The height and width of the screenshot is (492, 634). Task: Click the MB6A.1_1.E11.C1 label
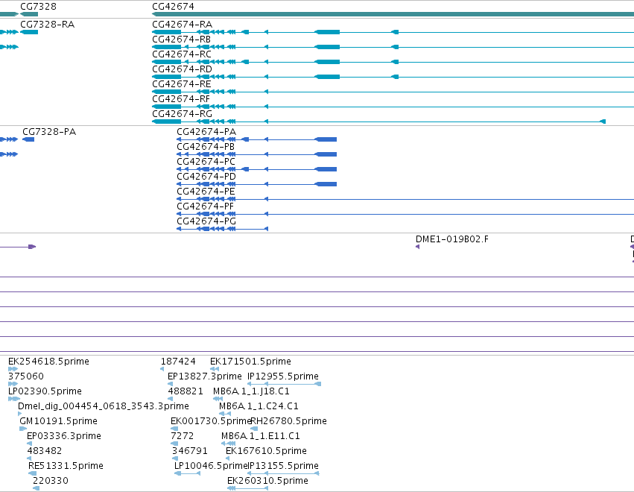pos(261,436)
